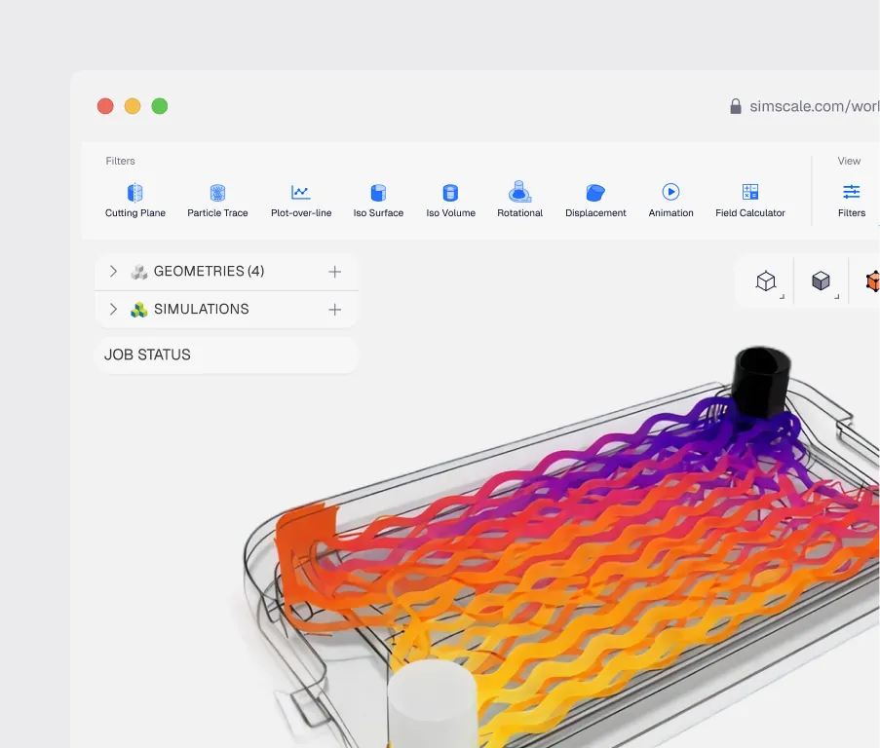Select the Cutting Plane filter
The image size is (880, 748).
click(135, 201)
